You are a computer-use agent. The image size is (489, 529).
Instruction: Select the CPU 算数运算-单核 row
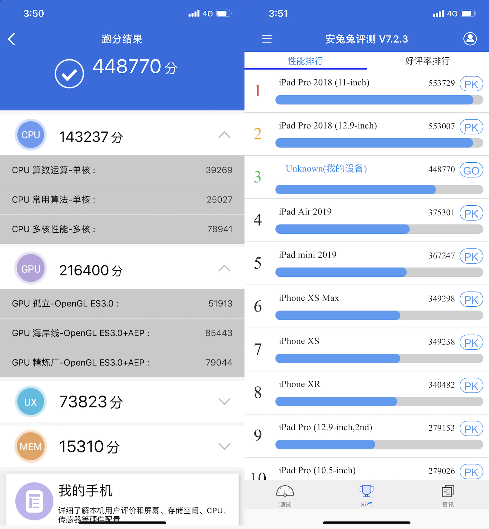coord(122,170)
